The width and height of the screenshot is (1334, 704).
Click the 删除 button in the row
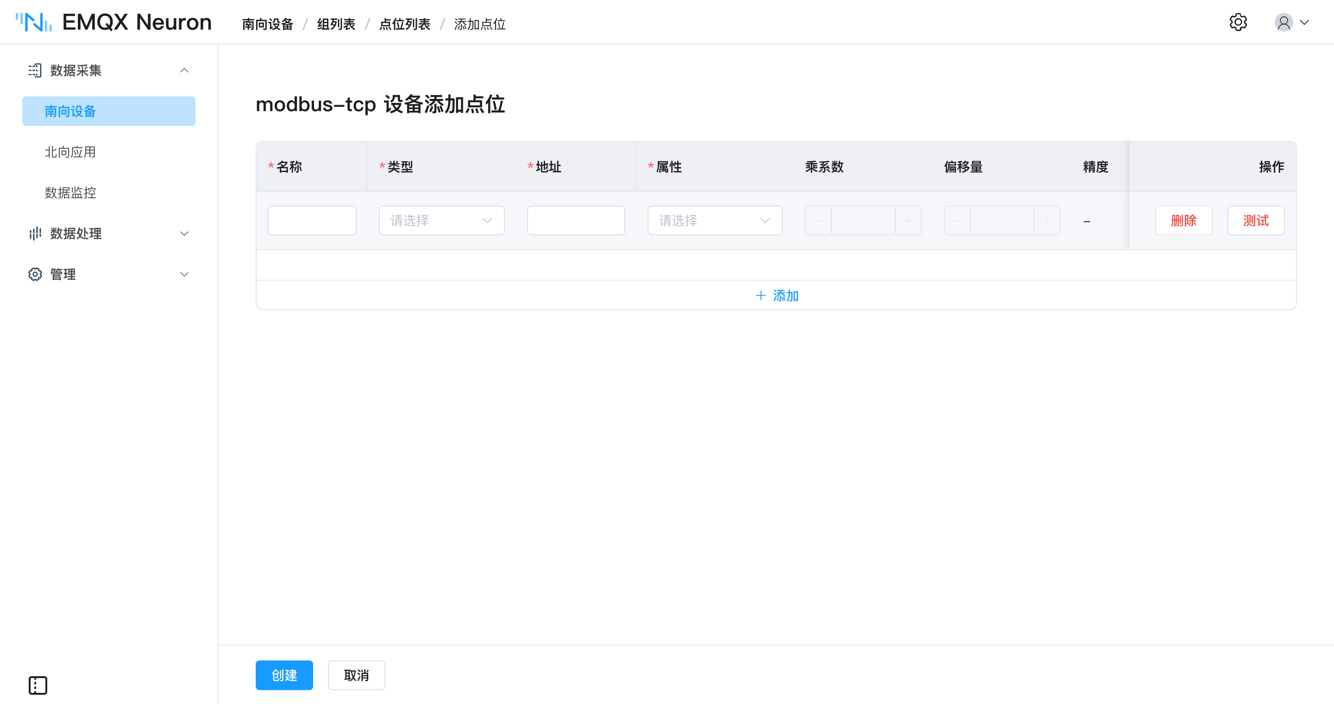pyautogui.click(x=1184, y=220)
